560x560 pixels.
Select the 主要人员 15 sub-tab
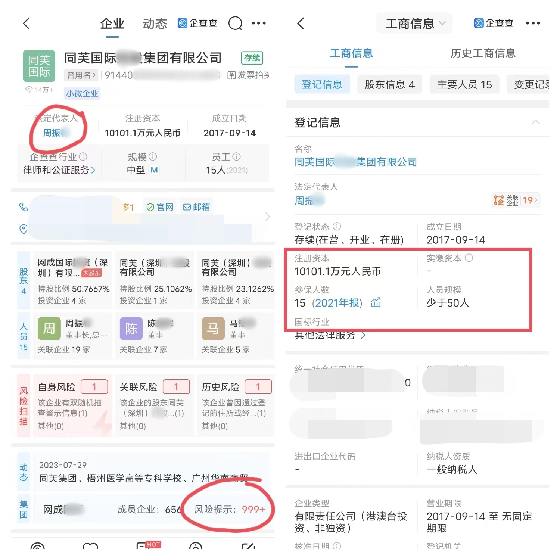click(x=464, y=84)
